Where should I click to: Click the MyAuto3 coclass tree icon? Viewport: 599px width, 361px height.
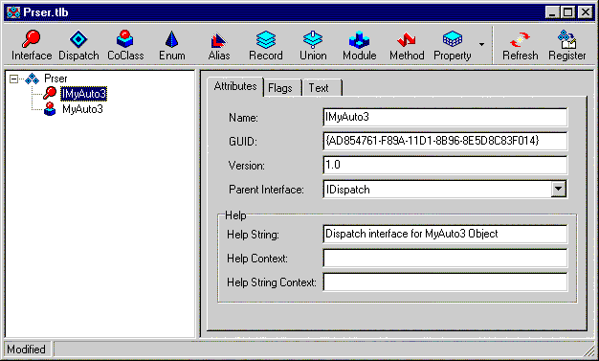point(50,109)
